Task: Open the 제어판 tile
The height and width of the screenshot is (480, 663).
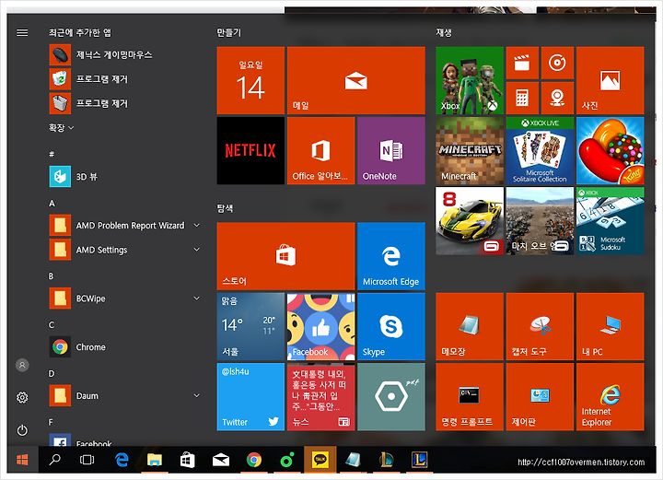Action: (540, 397)
